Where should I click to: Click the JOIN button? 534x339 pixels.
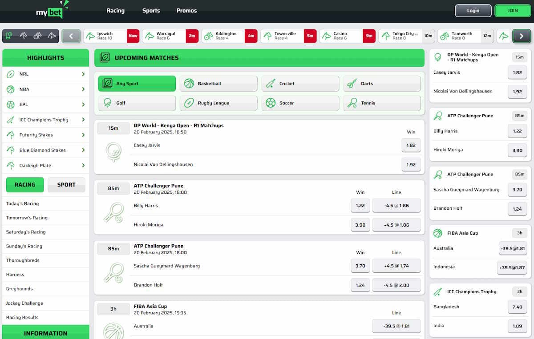click(x=513, y=11)
